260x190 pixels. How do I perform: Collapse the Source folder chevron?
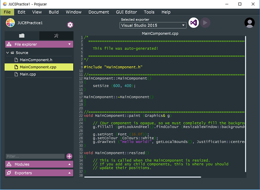point(8,53)
